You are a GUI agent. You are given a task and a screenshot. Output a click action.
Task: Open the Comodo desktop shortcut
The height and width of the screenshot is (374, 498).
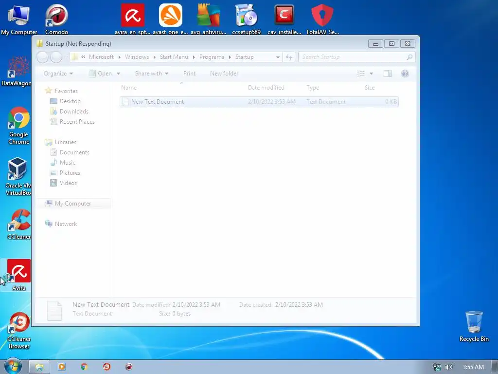56,19
